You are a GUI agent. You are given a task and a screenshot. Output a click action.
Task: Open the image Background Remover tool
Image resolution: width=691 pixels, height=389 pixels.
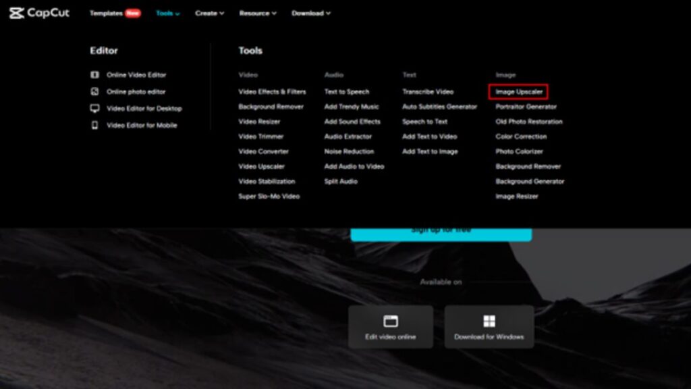pos(528,166)
